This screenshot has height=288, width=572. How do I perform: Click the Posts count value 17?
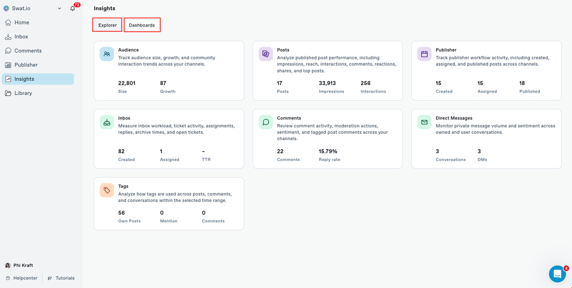coord(280,83)
